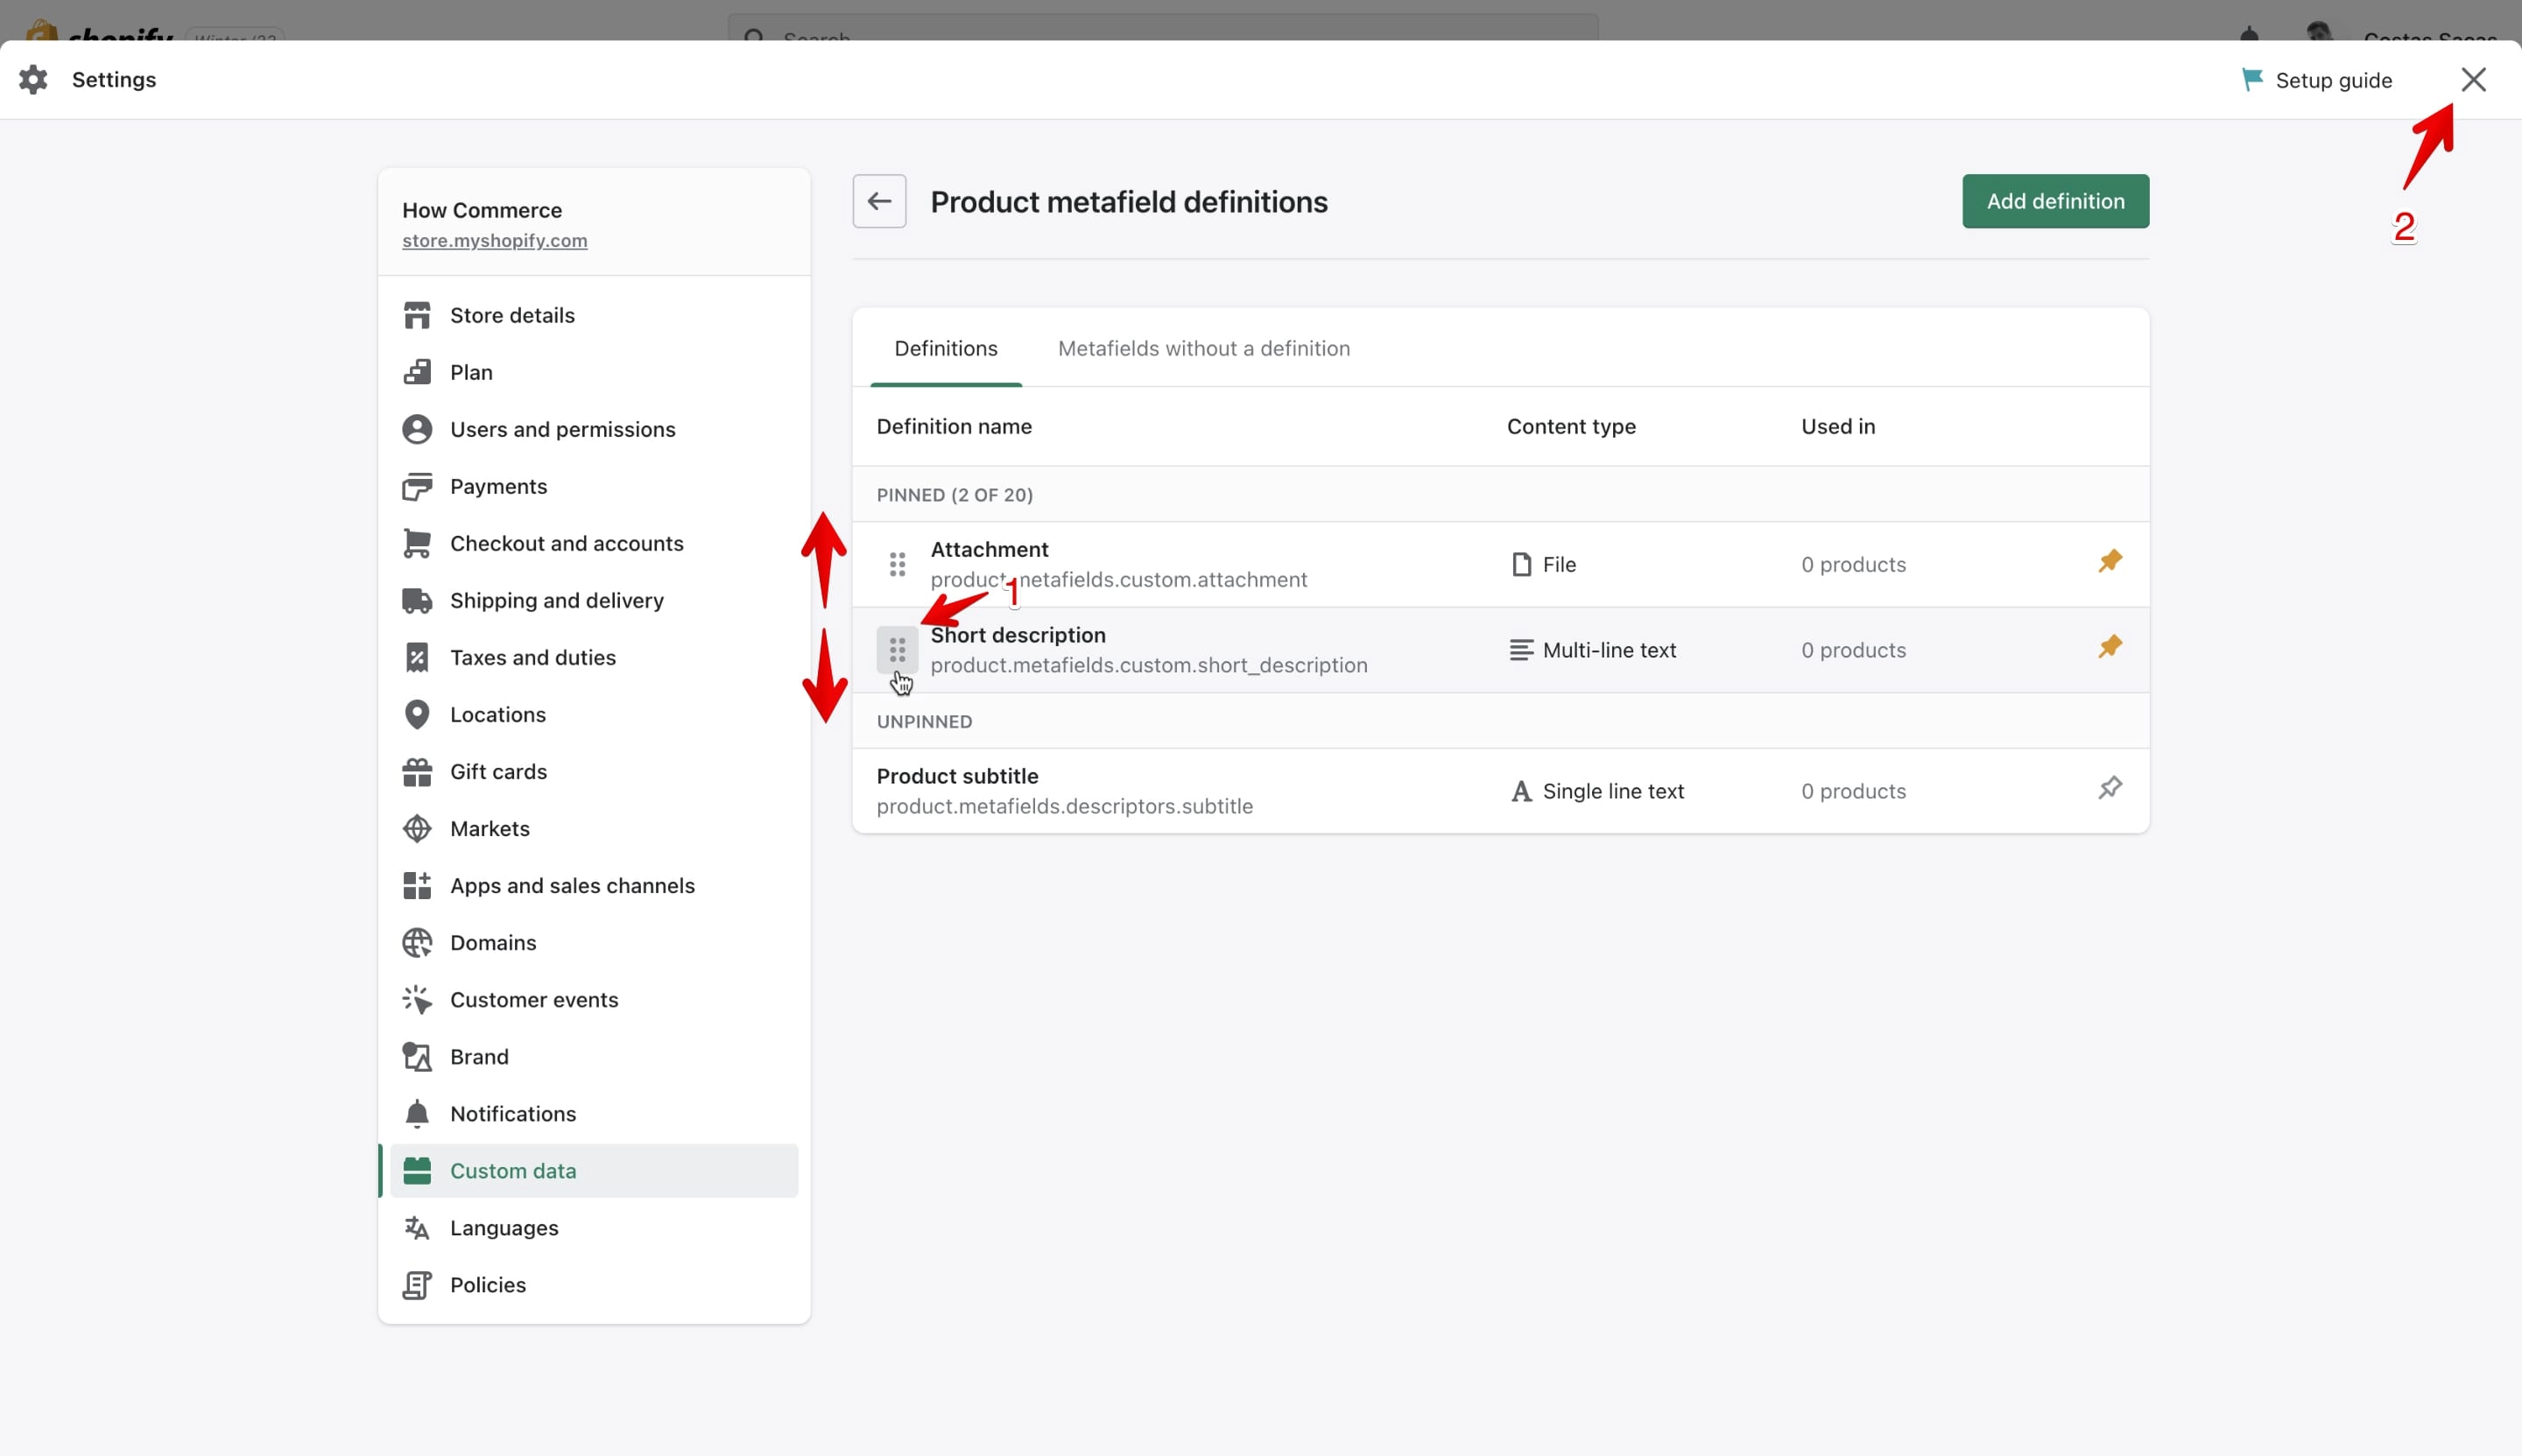Click the Markets globe icon
The image size is (2522, 1456).
417,828
